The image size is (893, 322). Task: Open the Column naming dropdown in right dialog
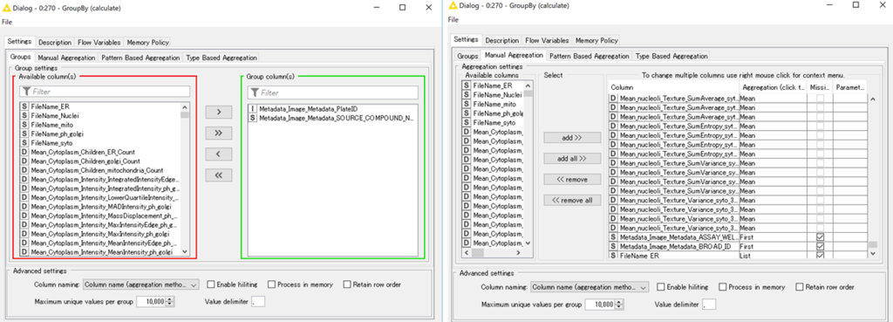tap(590, 287)
